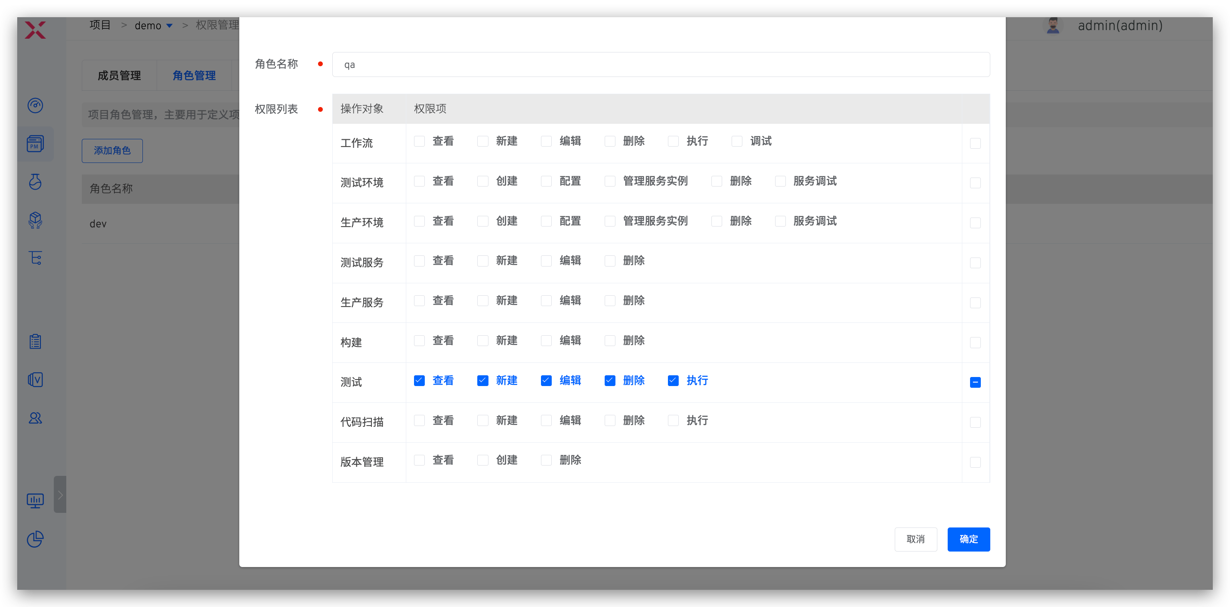Enable 查看 permission for 工作流
1230x607 pixels.
coord(419,141)
